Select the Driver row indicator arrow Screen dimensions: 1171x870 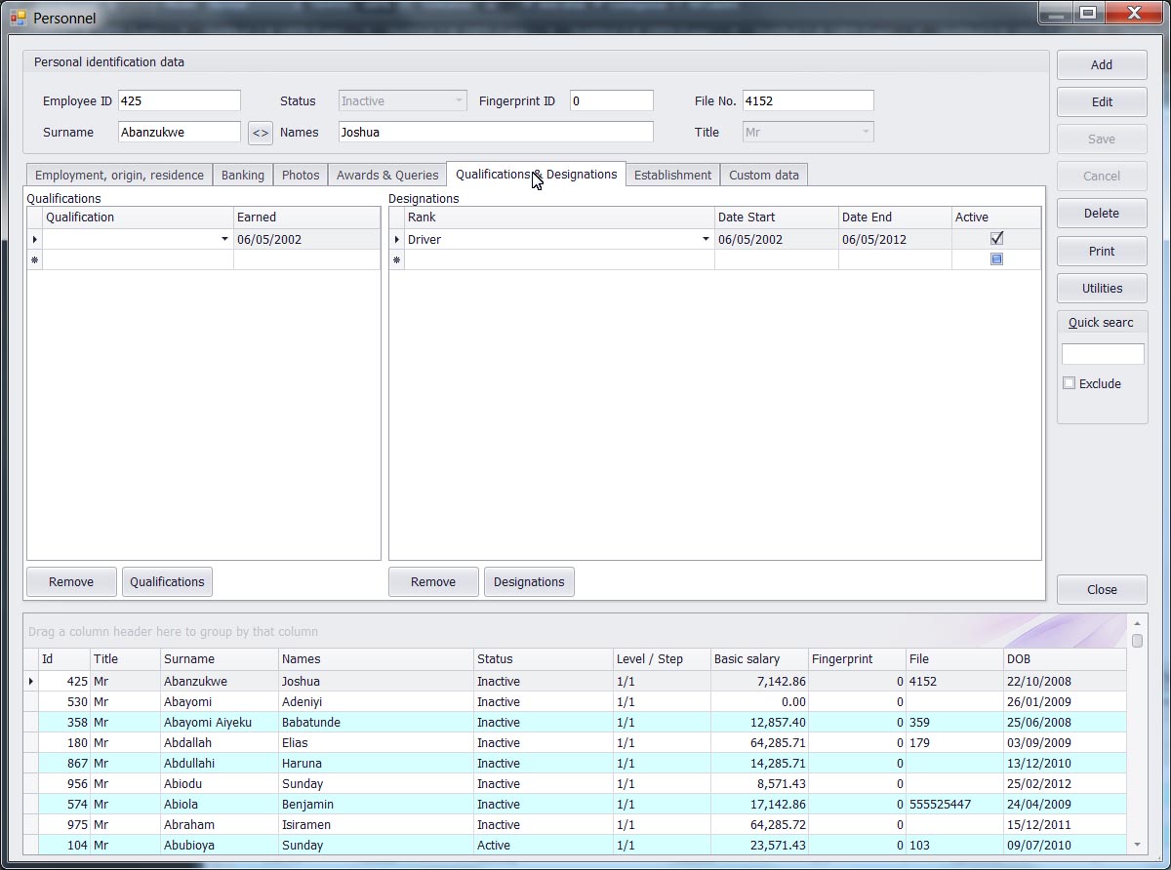[x=396, y=240]
